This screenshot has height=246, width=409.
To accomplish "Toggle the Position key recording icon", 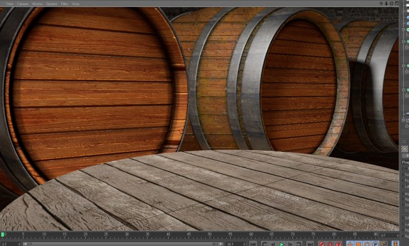I will click(350, 244).
